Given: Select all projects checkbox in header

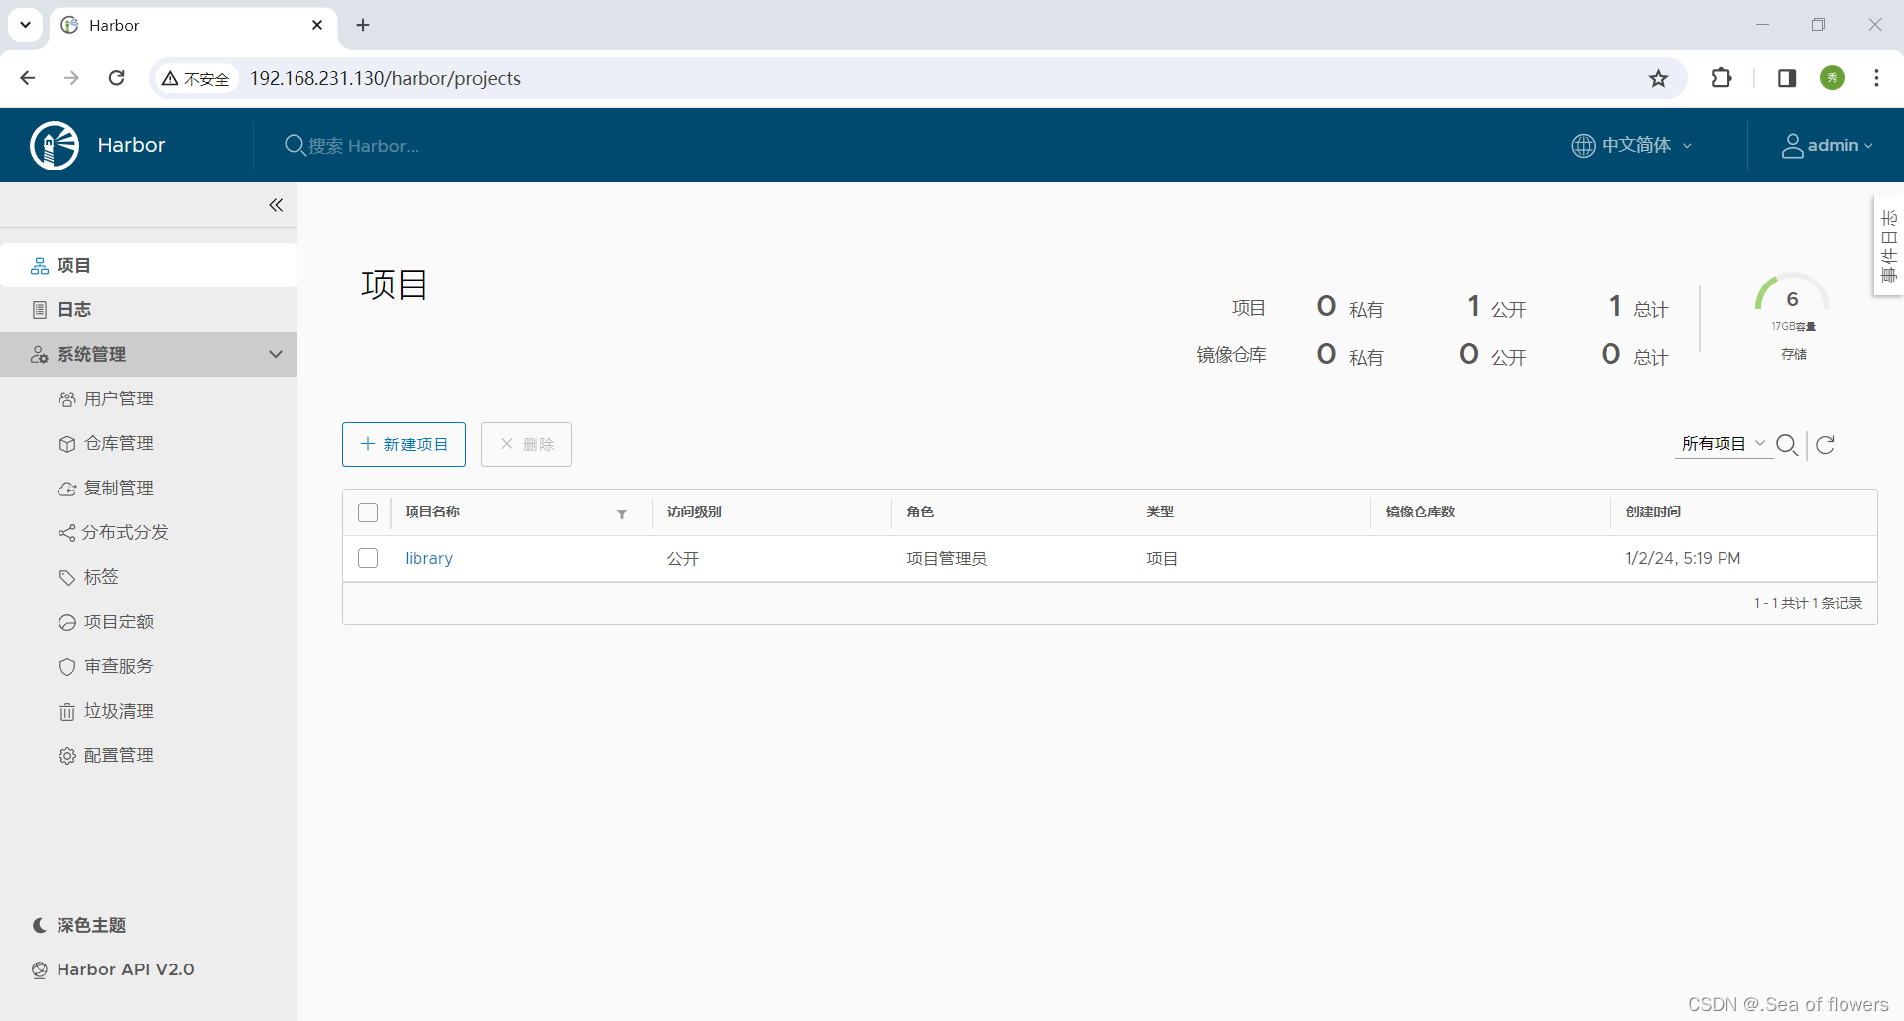Looking at the screenshot, I should [368, 512].
